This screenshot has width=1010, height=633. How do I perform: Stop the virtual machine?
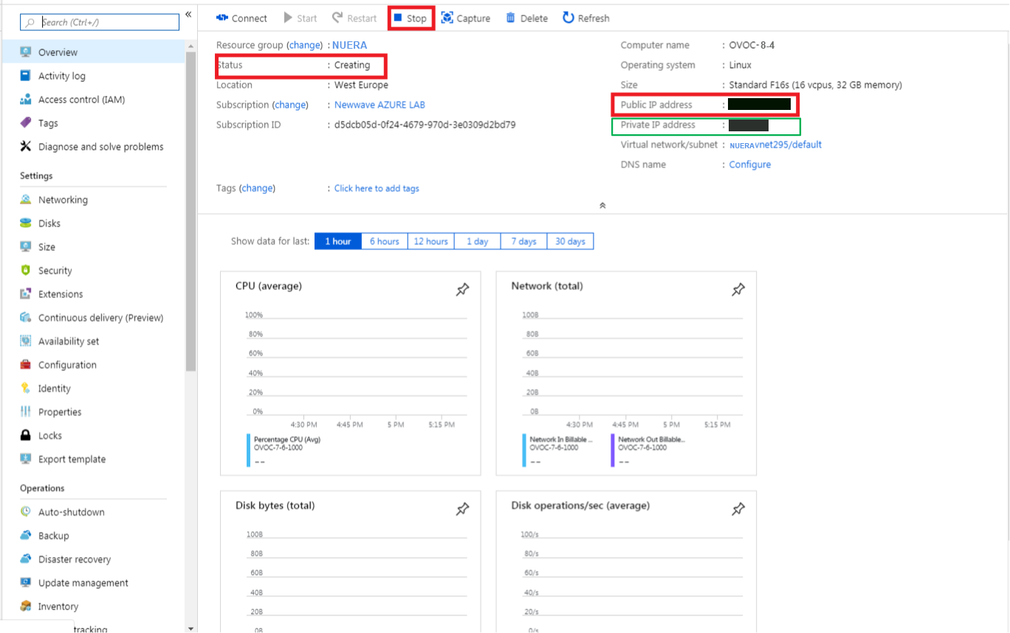[x=410, y=18]
